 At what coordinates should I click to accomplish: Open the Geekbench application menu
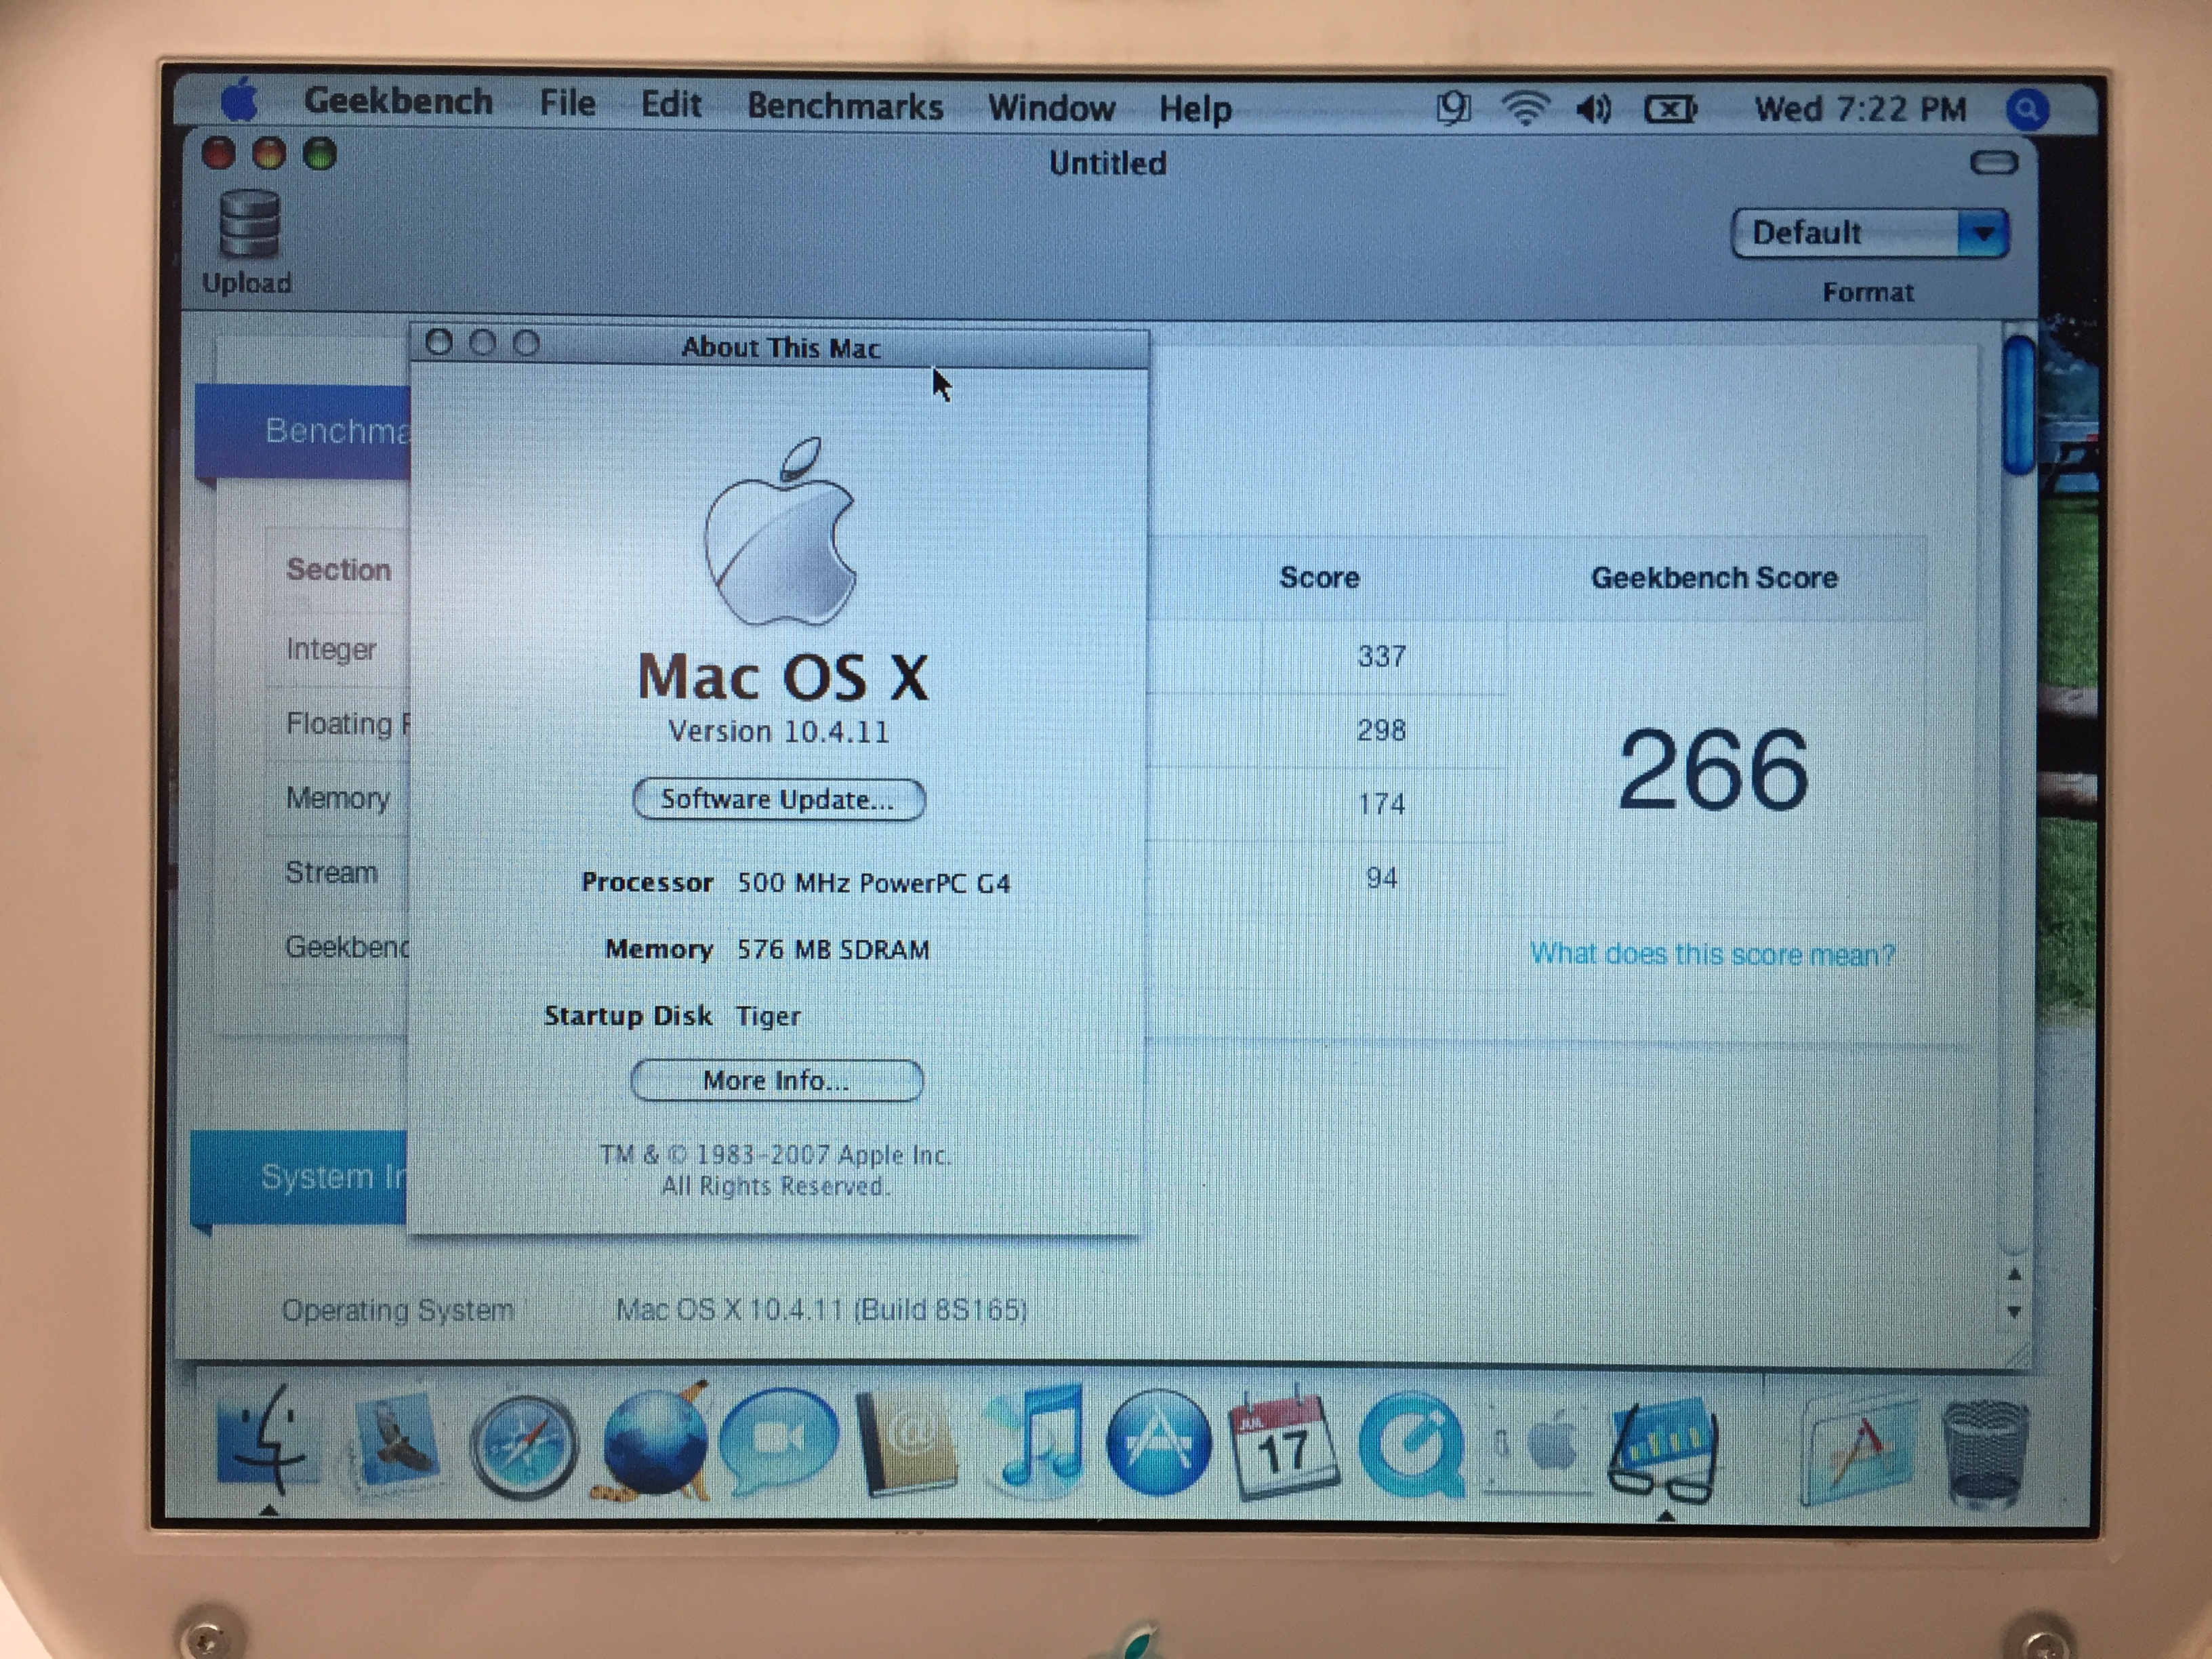(x=398, y=101)
